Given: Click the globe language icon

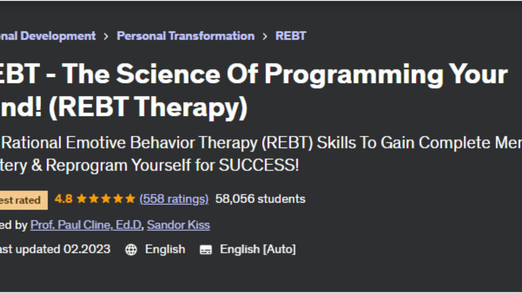Looking at the screenshot, I should (x=131, y=250).
